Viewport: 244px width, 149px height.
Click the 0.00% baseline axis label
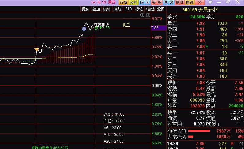point(157,86)
